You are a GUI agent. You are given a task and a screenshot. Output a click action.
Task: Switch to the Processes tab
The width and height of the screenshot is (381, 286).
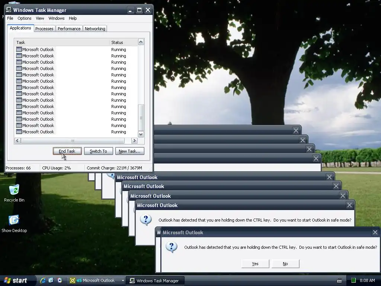(44, 29)
